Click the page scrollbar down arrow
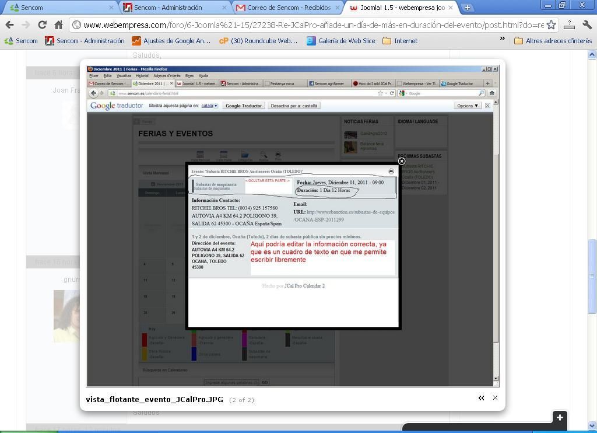The height and width of the screenshot is (433, 597). click(592, 425)
